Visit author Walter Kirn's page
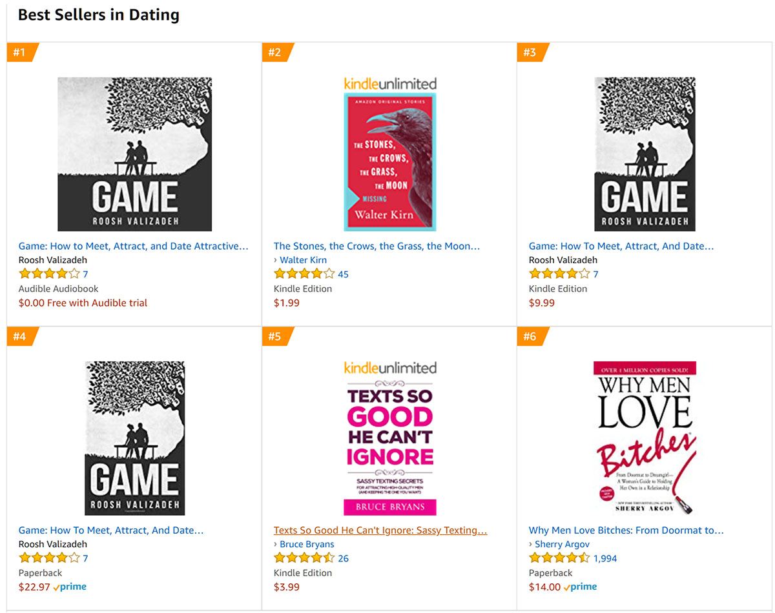The height and width of the screenshot is (613, 775). (303, 260)
